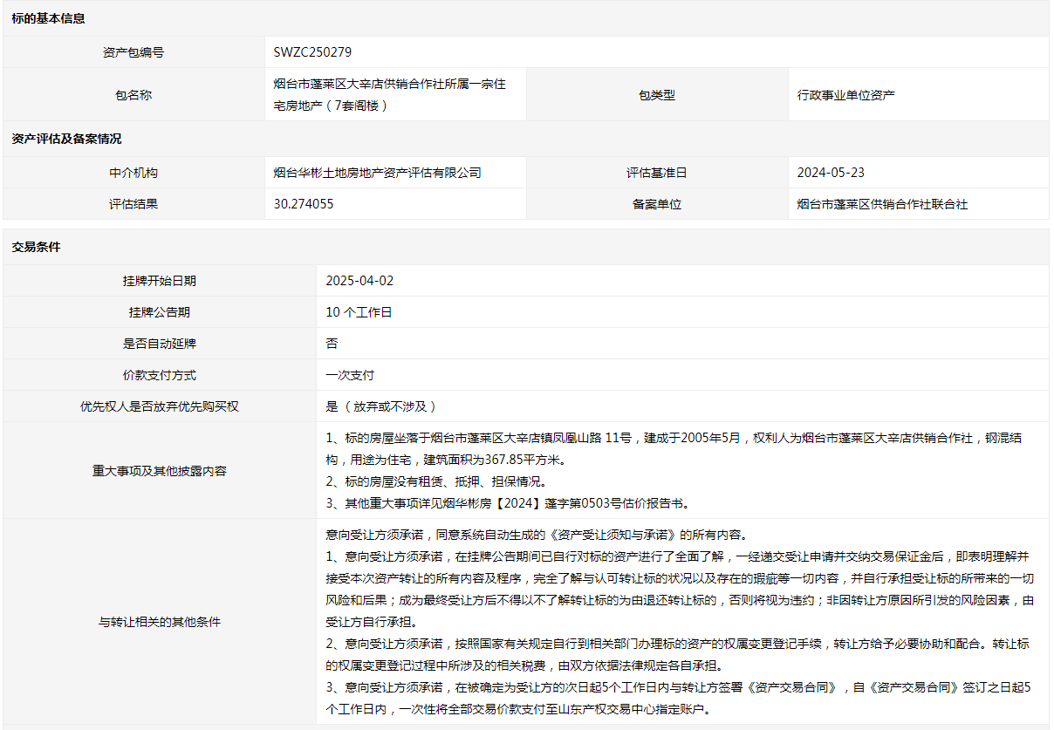Click the 重大事项及其他披露内容 row label
The width and height of the screenshot is (1054, 730).
160,471
